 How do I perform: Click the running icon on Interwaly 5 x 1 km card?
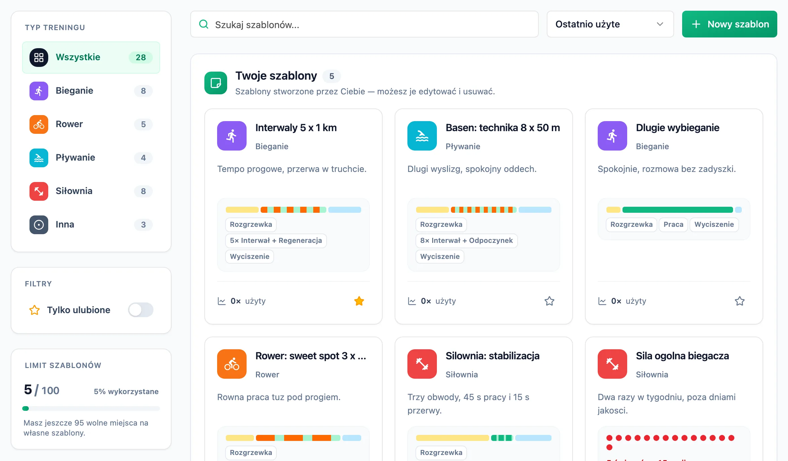pyautogui.click(x=232, y=136)
